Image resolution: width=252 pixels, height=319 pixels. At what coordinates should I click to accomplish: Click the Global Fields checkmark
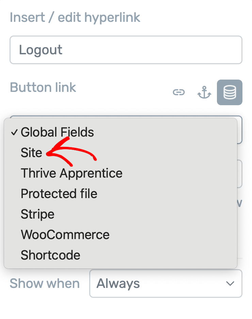(x=14, y=133)
